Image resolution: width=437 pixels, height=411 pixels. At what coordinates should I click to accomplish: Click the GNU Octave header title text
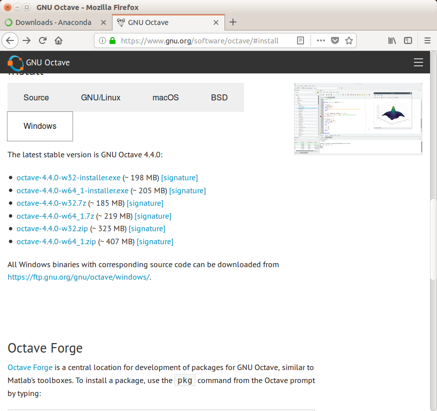click(48, 62)
